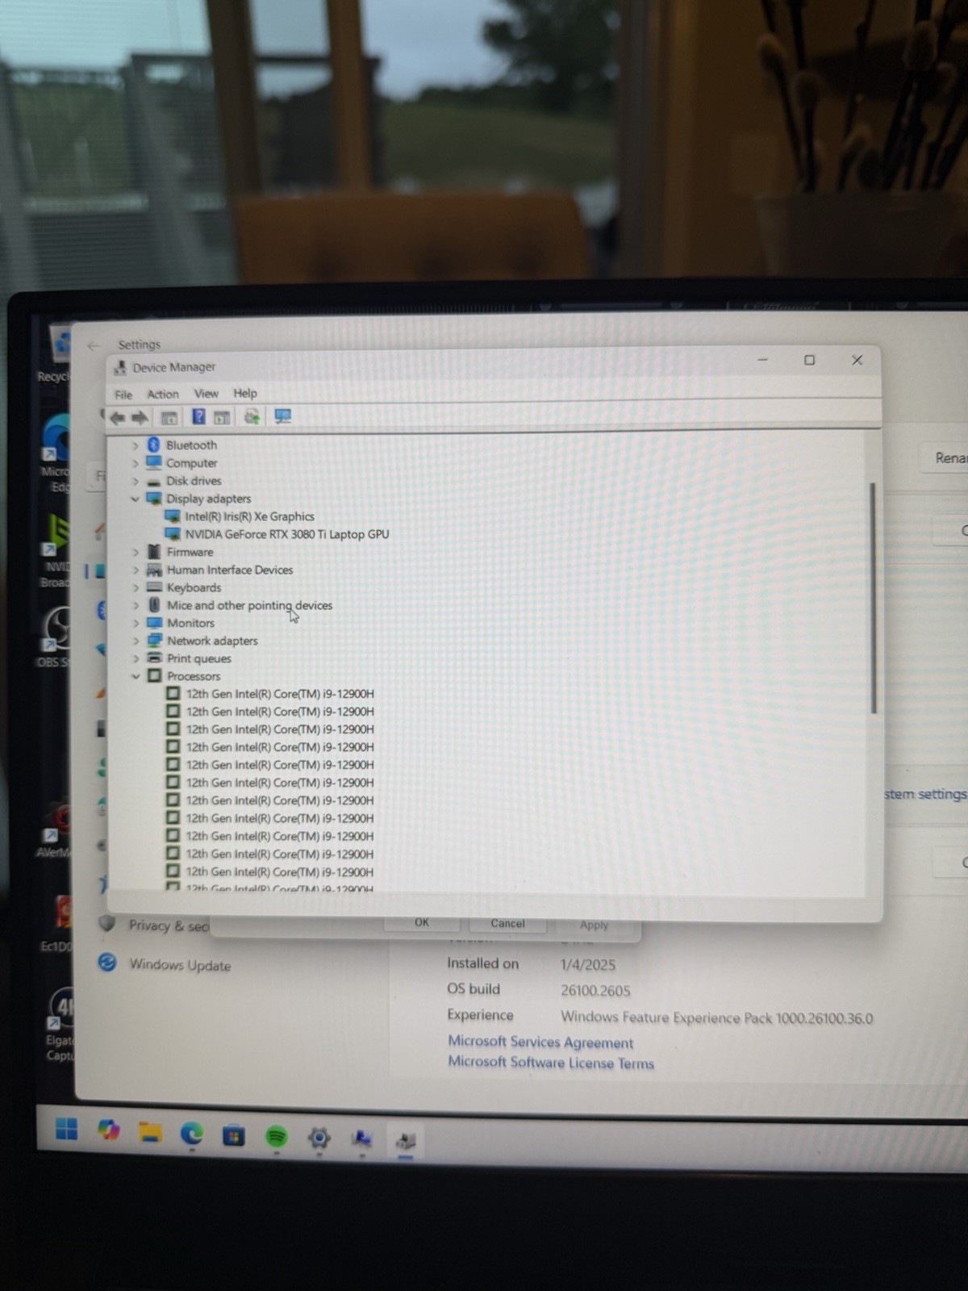Expand the Mice and other pointing devices chevron
Image resolution: width=968 pixels, height=1291 pixels.
click(136, 605)
